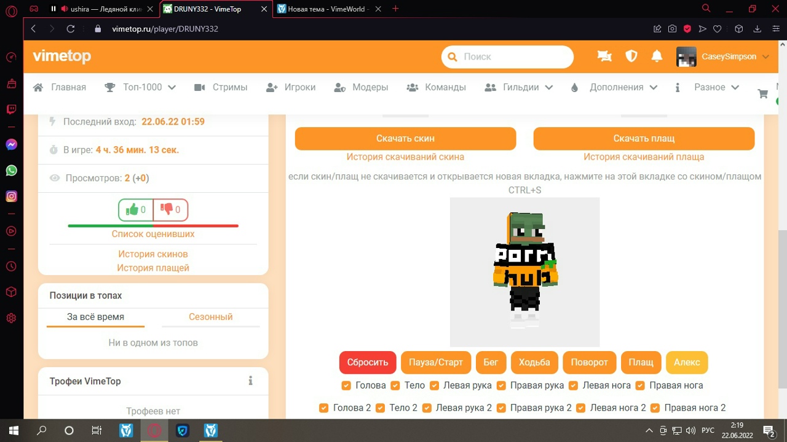Click the info icon in Трофеи VimeTop

point(250,381)
